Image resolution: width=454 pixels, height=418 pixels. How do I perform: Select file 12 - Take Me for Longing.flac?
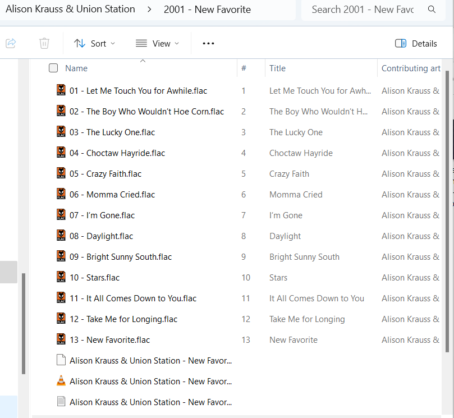point(123,319)
